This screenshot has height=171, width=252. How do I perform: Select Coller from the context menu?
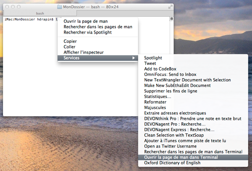click(70, 47)
